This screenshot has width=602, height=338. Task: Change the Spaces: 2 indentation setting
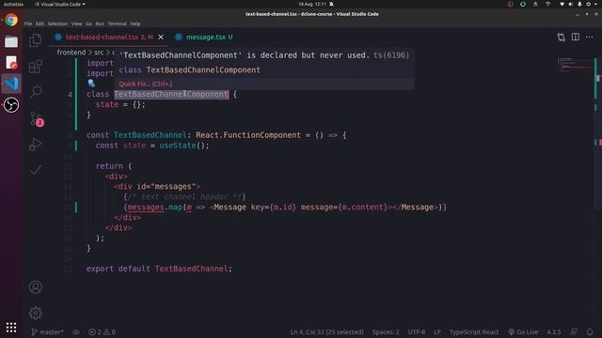point(386,331)
